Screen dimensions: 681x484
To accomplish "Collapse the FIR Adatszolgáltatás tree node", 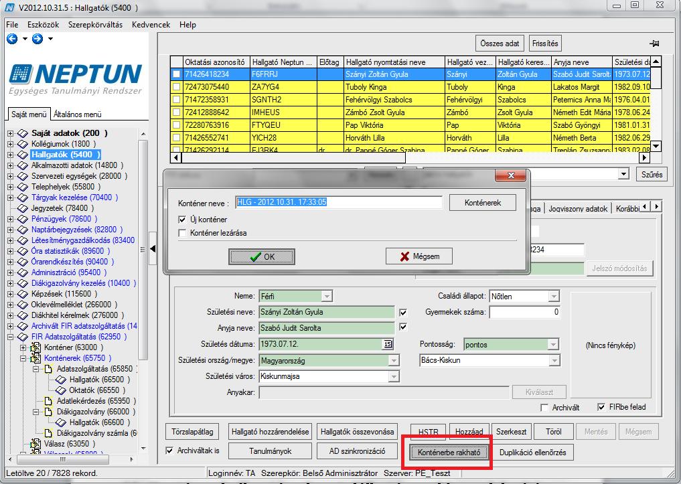I will 11,337.
